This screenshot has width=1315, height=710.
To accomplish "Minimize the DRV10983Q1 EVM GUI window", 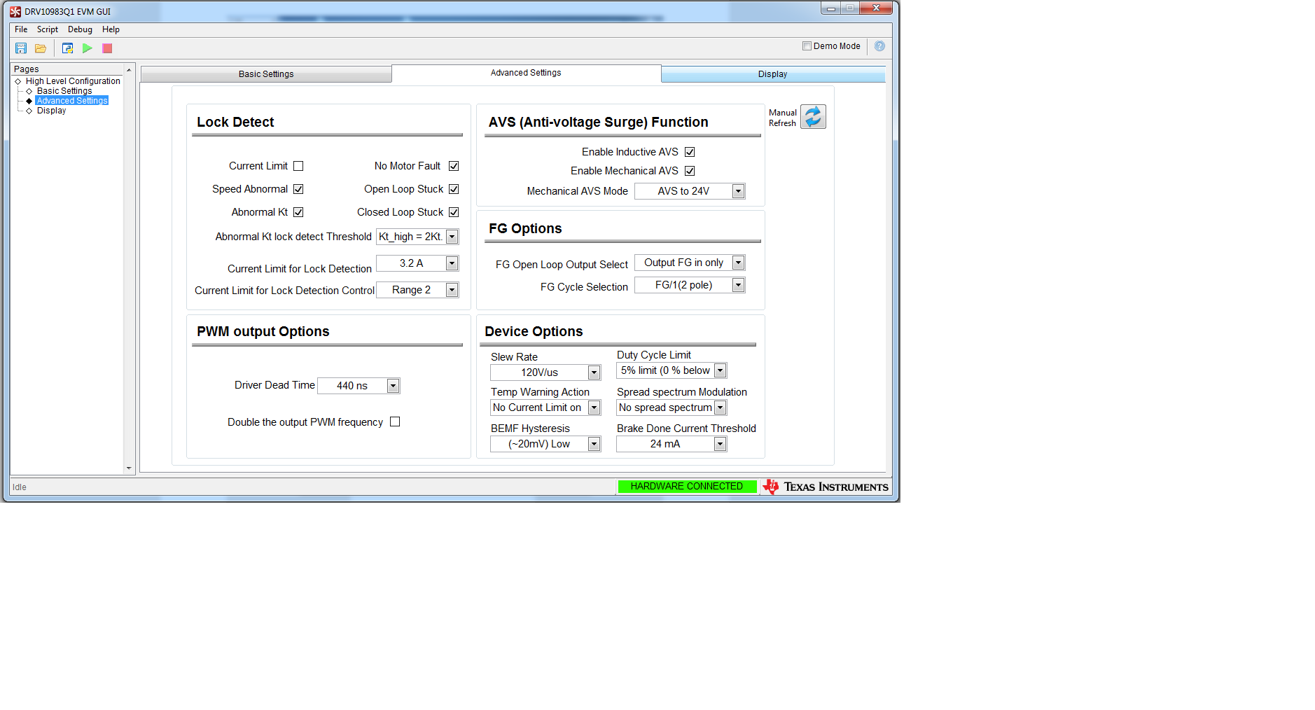I will point(830,8).
